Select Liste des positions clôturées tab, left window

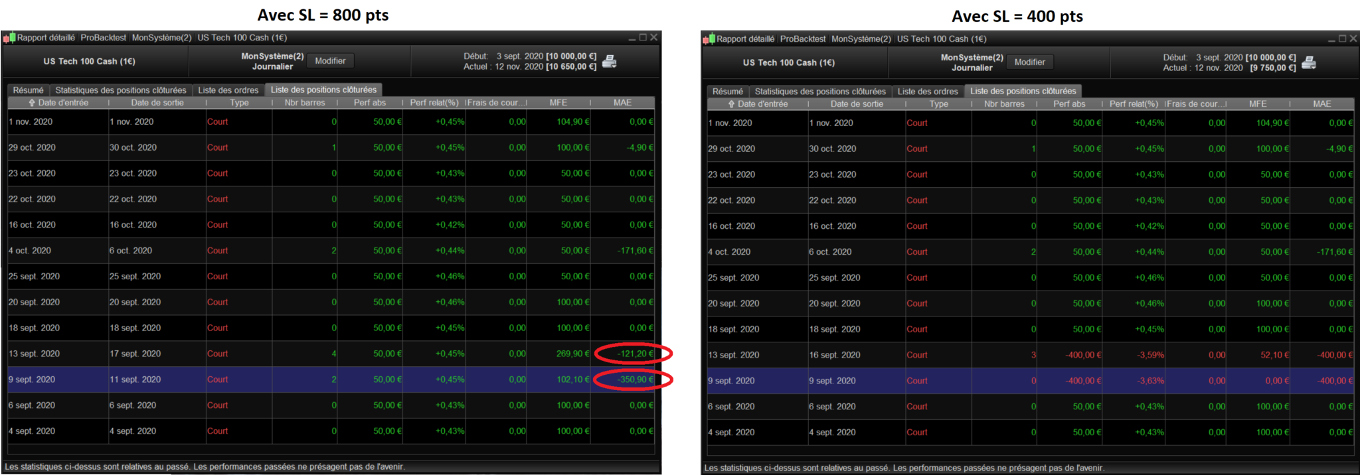(323, 90)
